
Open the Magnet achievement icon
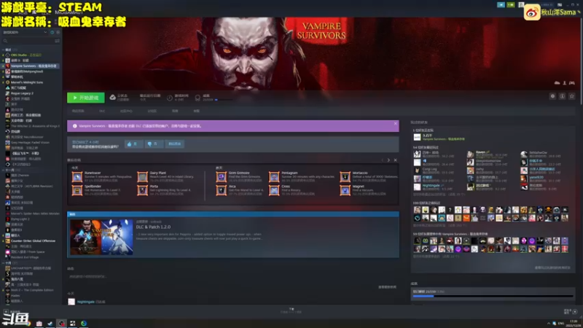[345, 190]
